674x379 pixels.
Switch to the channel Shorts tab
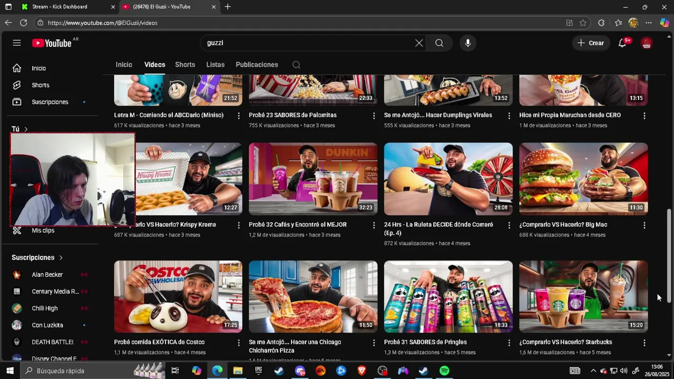pos(185,65)
